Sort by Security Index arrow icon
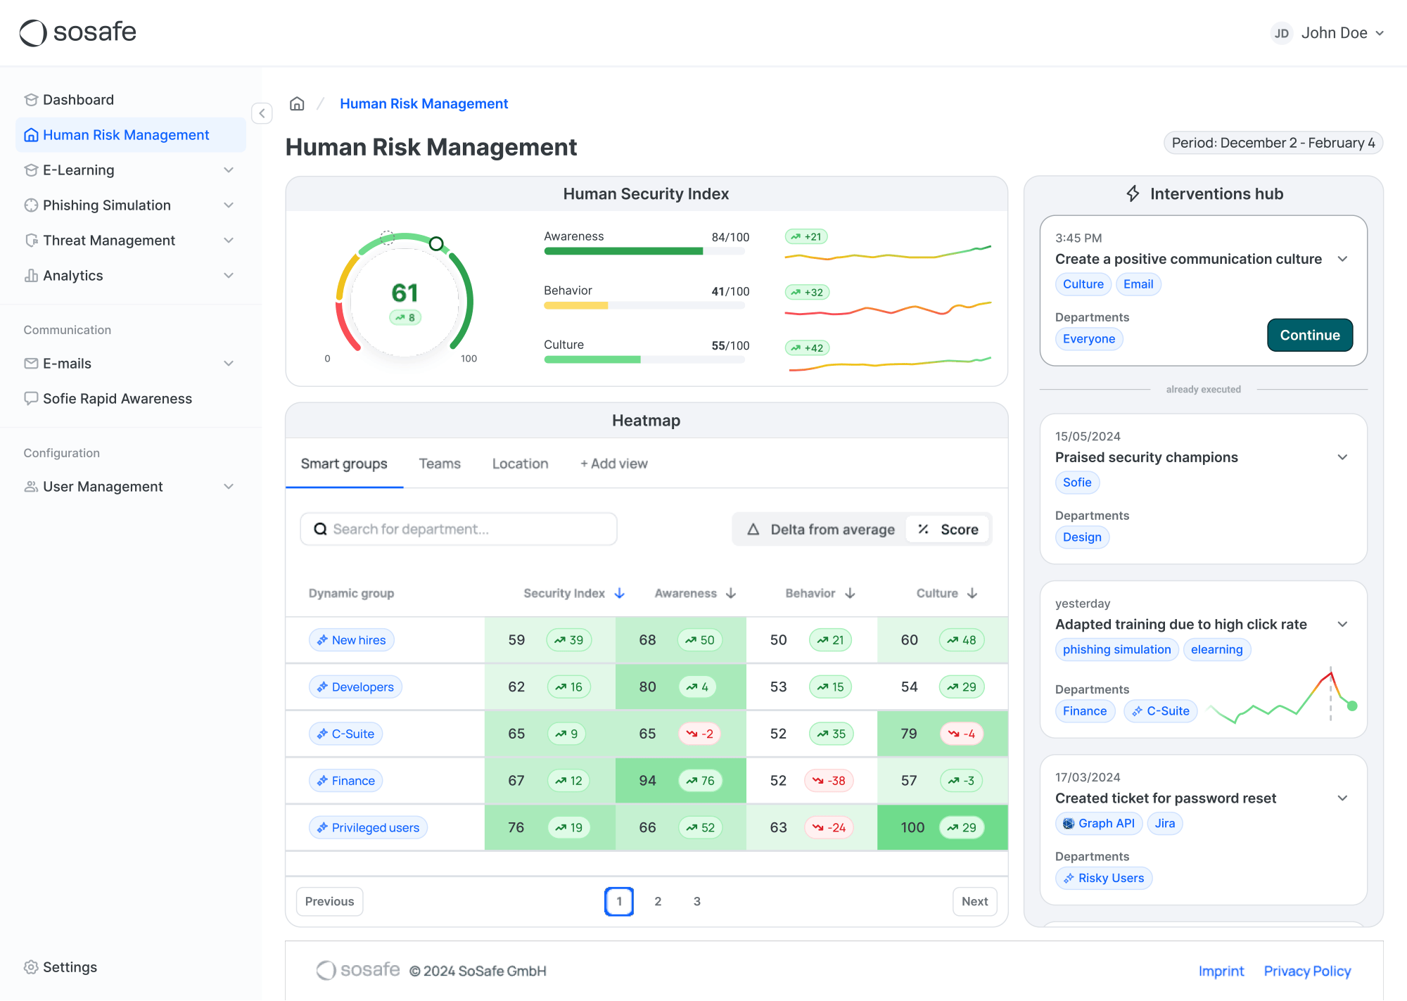1407x1001 pixels. click(x=620, y=593)
